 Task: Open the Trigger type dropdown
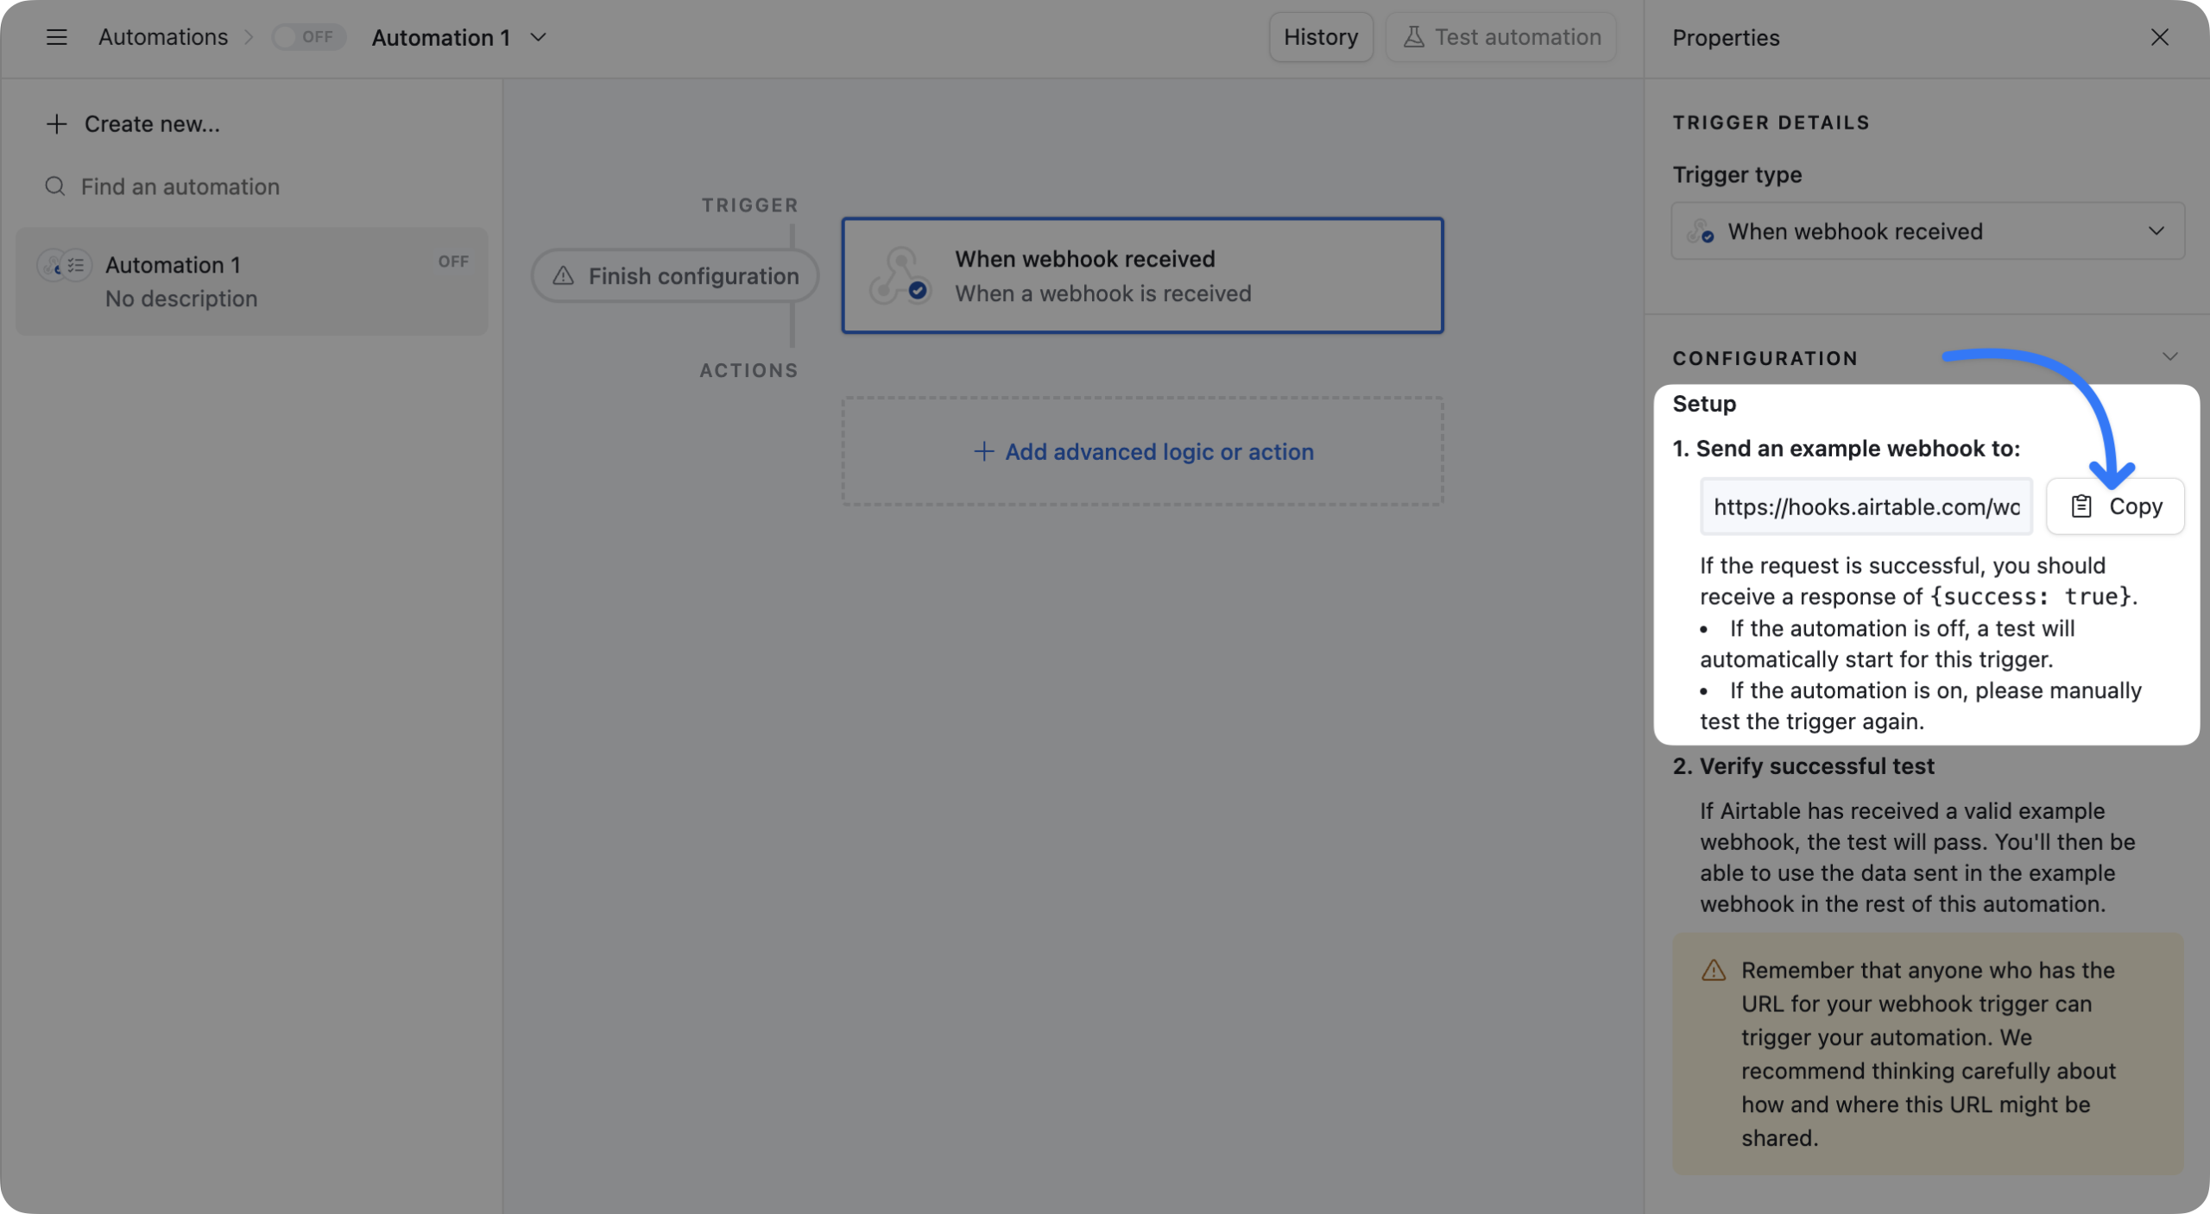click(x=1927, y=231)
